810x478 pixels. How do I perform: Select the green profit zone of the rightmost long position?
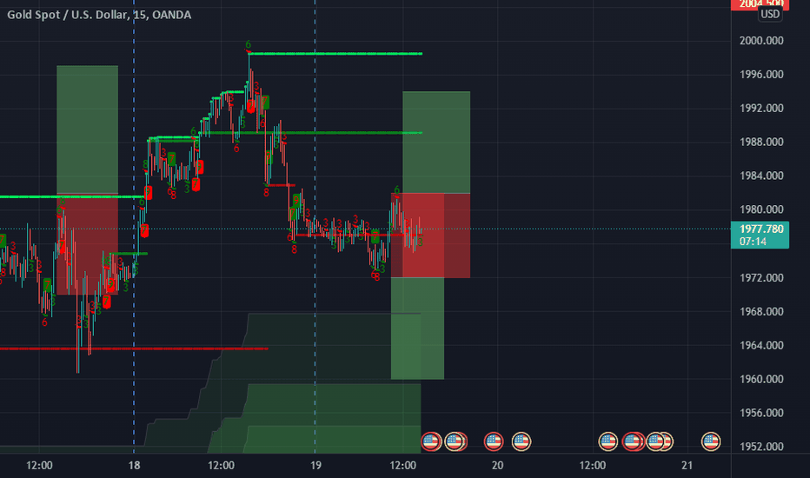click(436, 143)
